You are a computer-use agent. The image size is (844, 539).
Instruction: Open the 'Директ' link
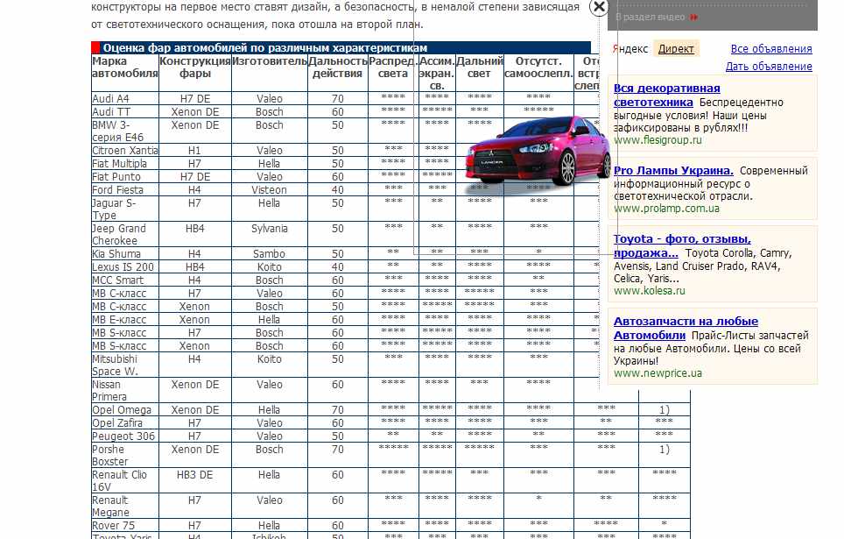pyautogui.click(x=676, y=49)
